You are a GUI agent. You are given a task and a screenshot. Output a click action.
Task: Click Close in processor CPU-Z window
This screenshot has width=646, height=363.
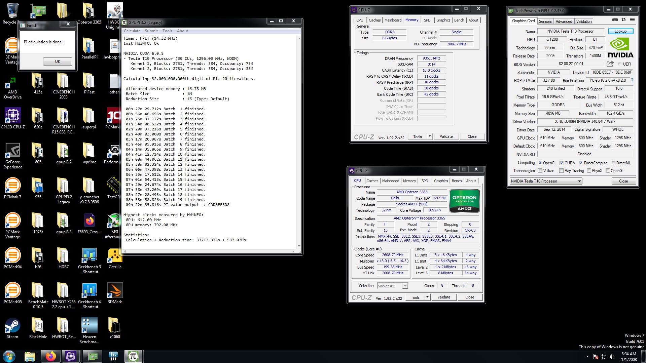click(x=469, y=297)
